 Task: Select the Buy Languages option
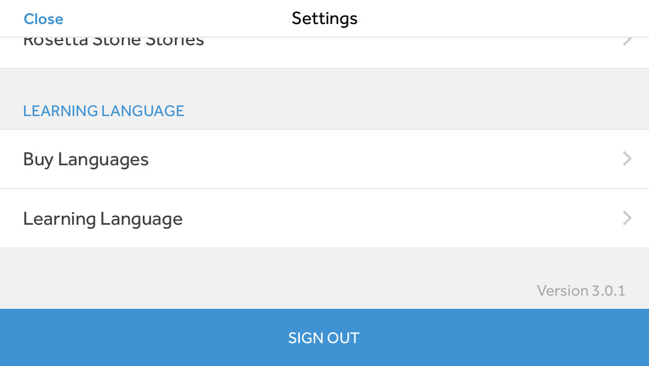pyautogui.click(x=229, y=159)
